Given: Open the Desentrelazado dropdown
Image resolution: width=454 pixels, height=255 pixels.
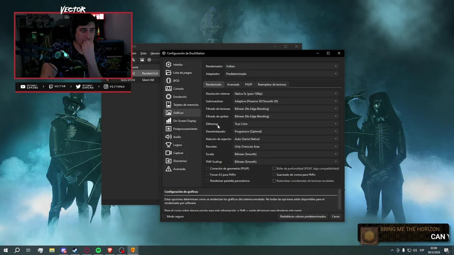Looking at the screenshot, I should 286,131.
